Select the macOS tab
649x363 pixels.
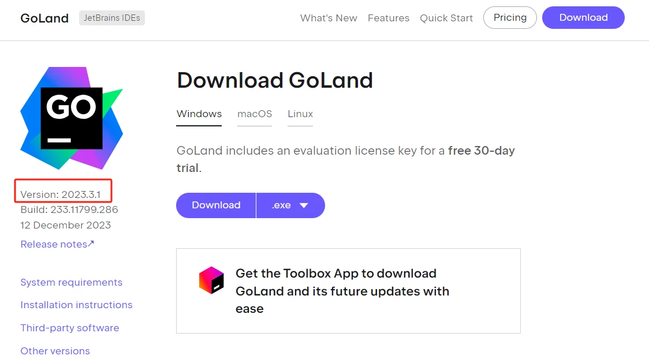tap(255, 114)
